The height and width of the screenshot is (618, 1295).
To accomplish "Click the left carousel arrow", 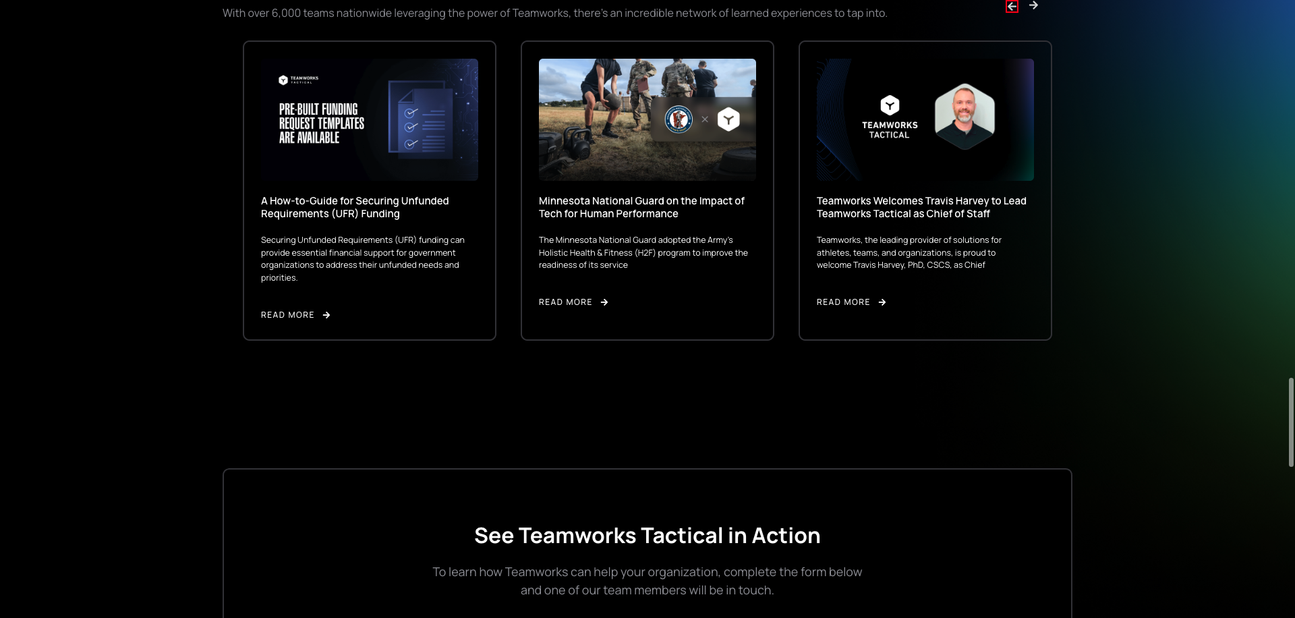I will [1012, 6].
